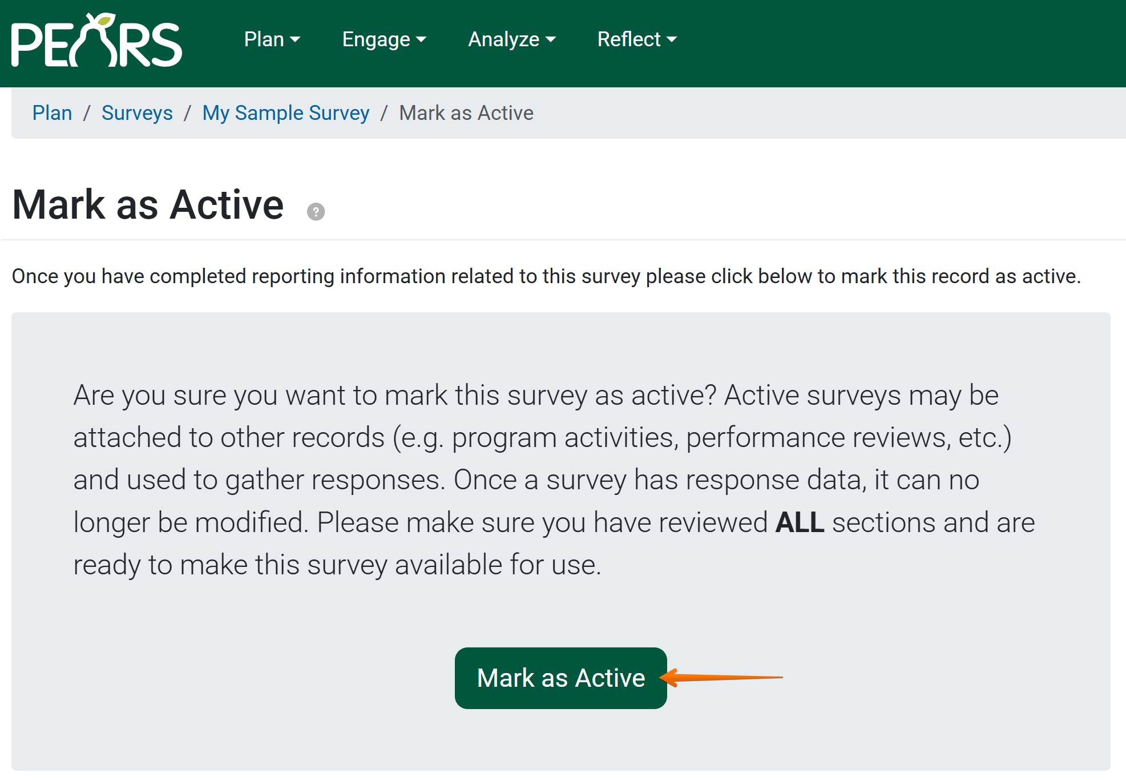Image resolution: width=1126 pixels, height=781 pixels.
Task: Confirm activation using Mark as Active
Action: [x=561, y=678]
